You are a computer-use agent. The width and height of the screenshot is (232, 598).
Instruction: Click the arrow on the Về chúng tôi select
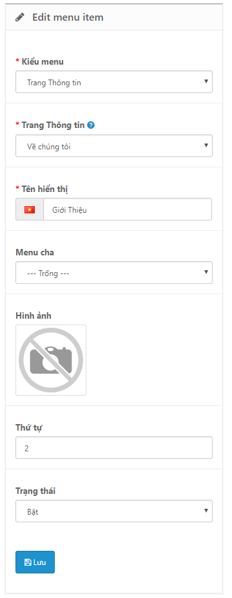(x=206, y=145)
